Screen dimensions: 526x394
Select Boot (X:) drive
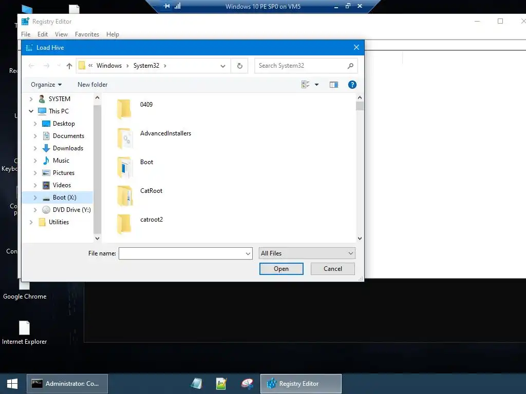coord(64,198)
